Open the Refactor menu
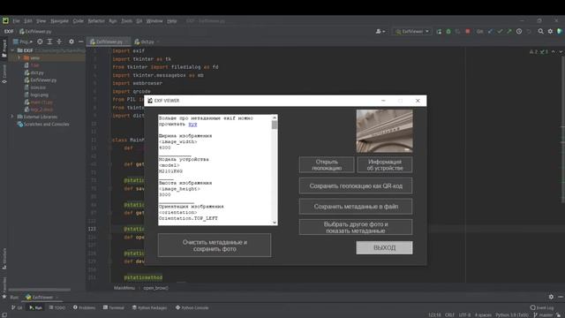 click(x=96, y=21)
